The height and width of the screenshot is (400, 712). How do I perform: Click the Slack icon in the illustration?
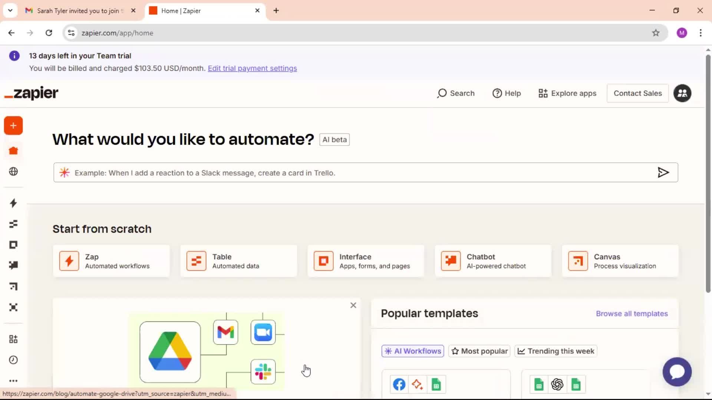pos(263,371)
